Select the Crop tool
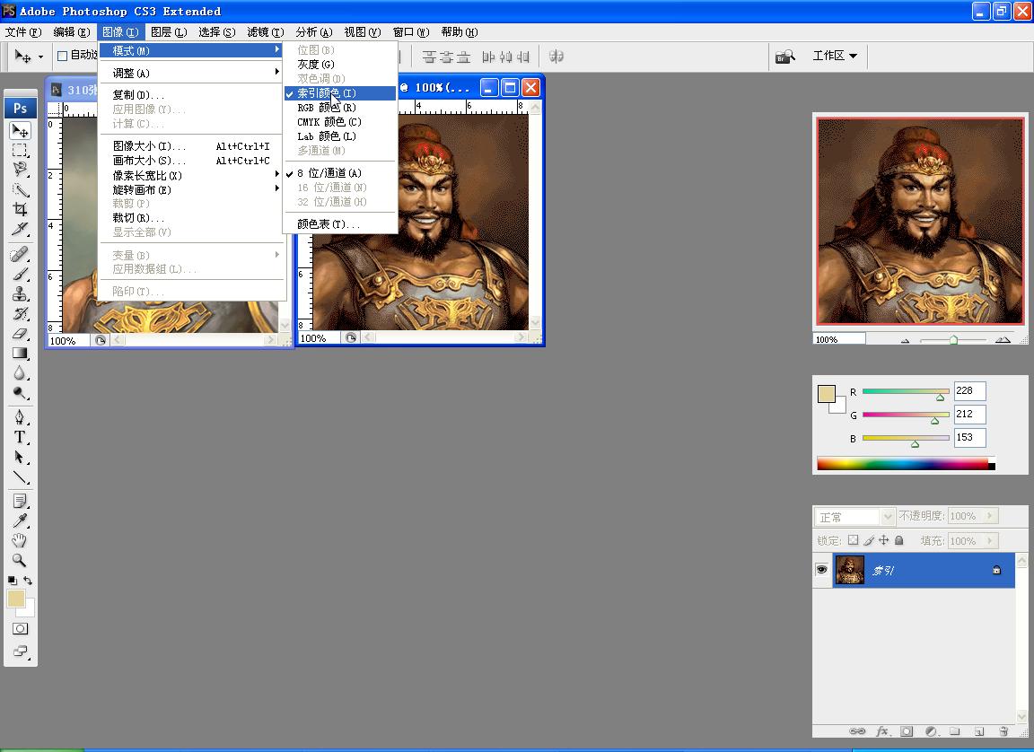The height and width of the screenshot is (752, 1034). (x=20, y=209)
